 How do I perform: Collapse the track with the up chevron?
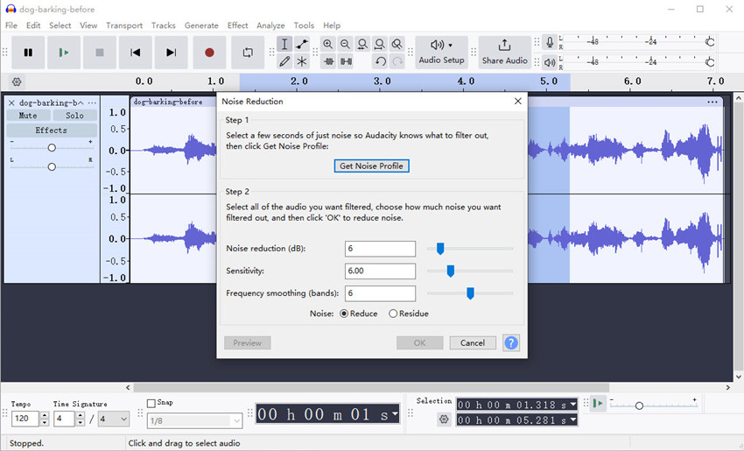tap(81, 102)
